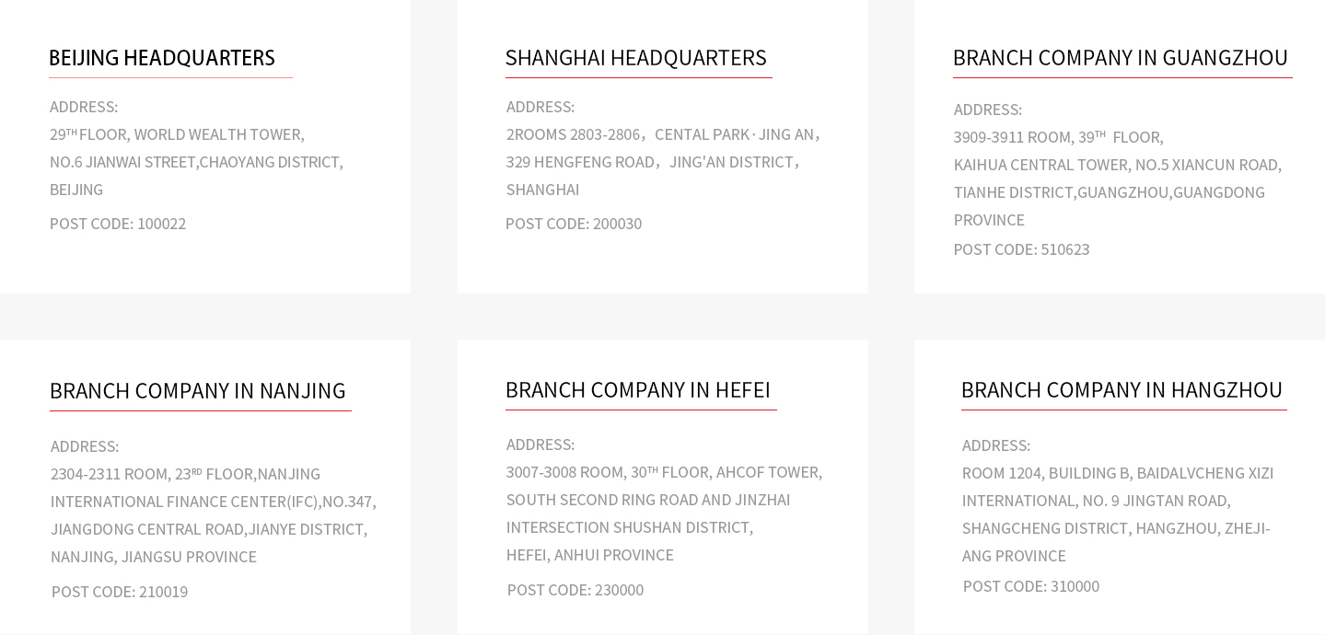The width and height of the screenshot is (1325, 635).
Task: Click Guangzhou post code 510623 text
Action: [1022, 249]
